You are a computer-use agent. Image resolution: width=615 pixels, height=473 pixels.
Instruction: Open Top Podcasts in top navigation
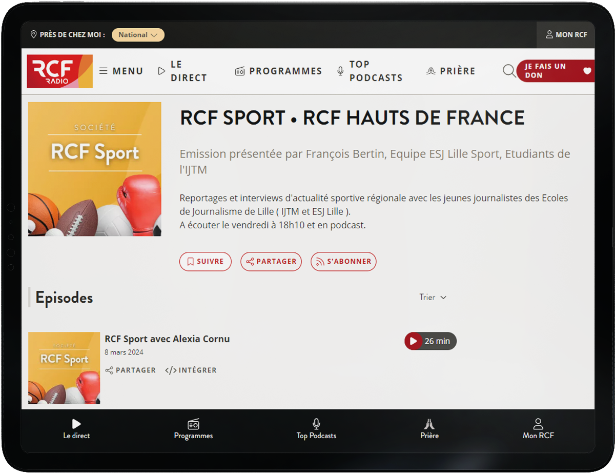click(370, 71)
